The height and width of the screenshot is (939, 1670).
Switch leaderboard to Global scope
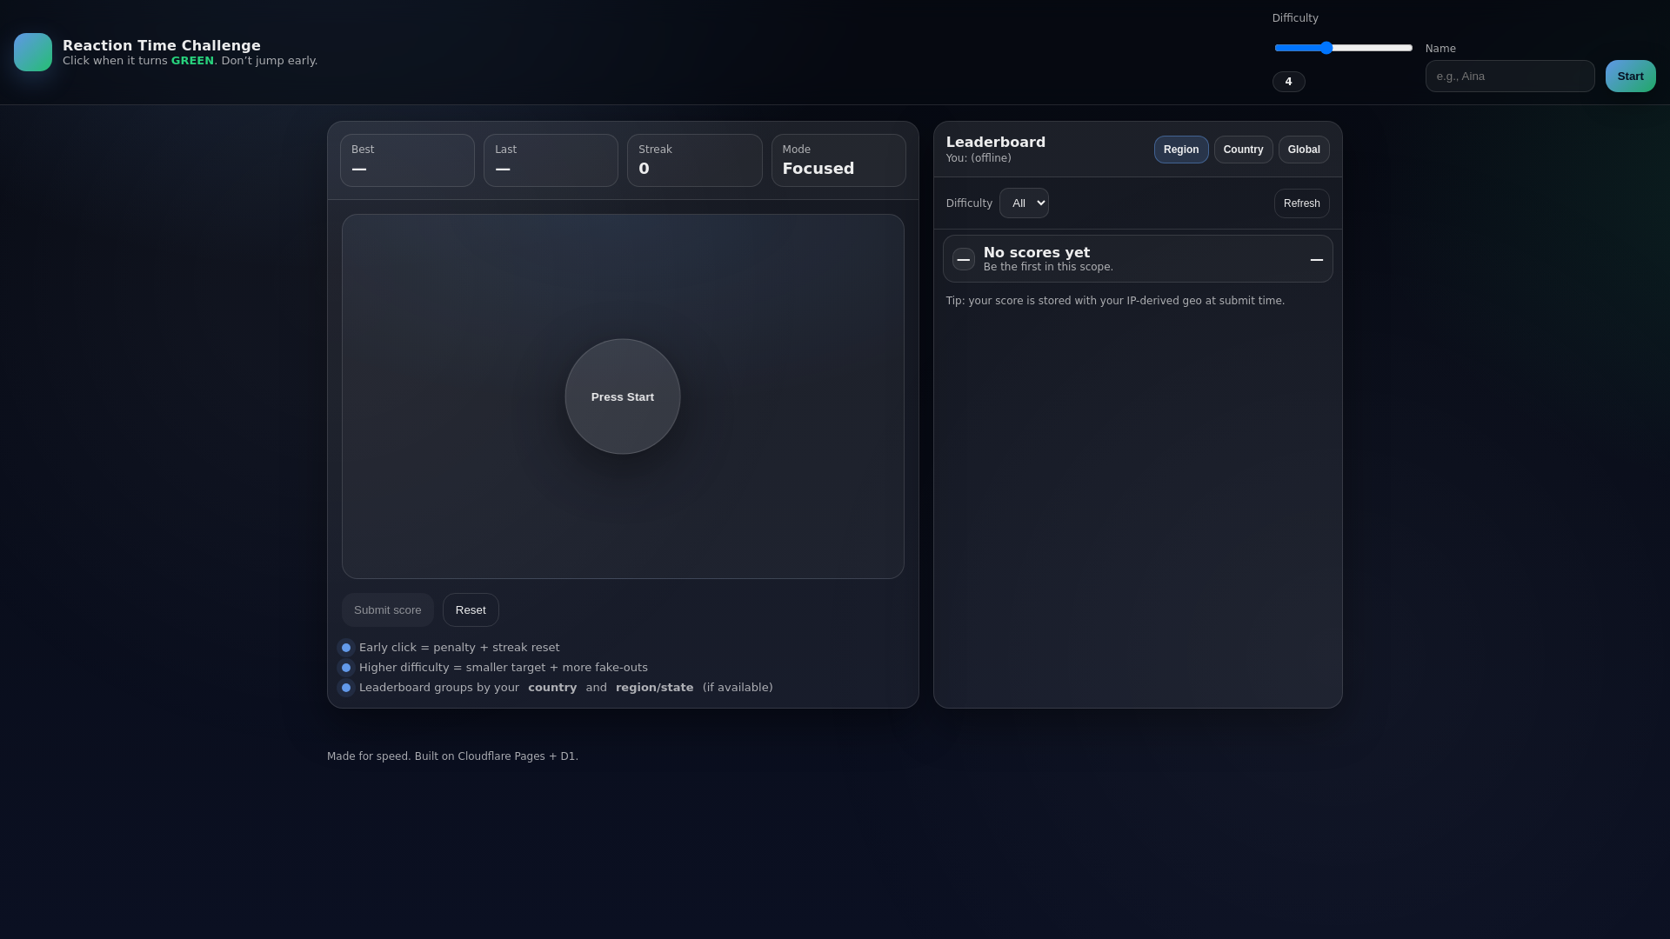(1304, 150)
